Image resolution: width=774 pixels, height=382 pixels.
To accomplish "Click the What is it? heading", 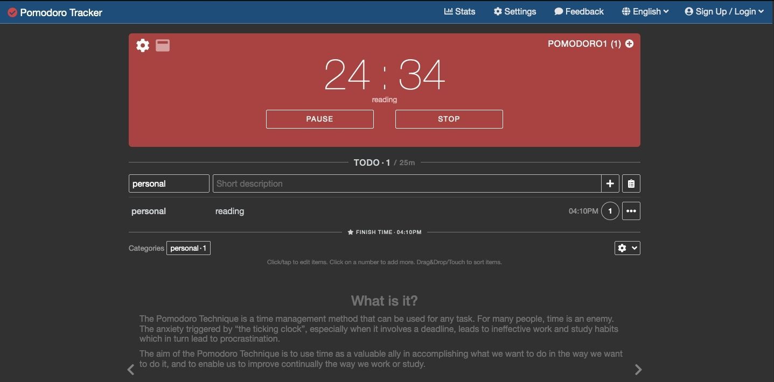I will tap(385, 300).
